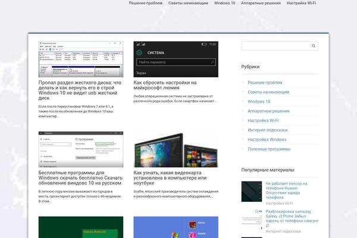
Task: Open Windows 10 category in Рубрики sidebar
Action: coord(259,102)
